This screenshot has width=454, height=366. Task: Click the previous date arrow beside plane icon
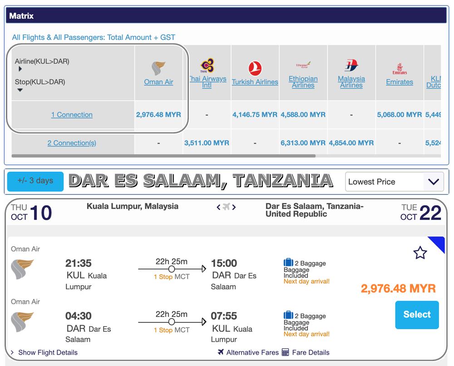click(x=219, y=207)
